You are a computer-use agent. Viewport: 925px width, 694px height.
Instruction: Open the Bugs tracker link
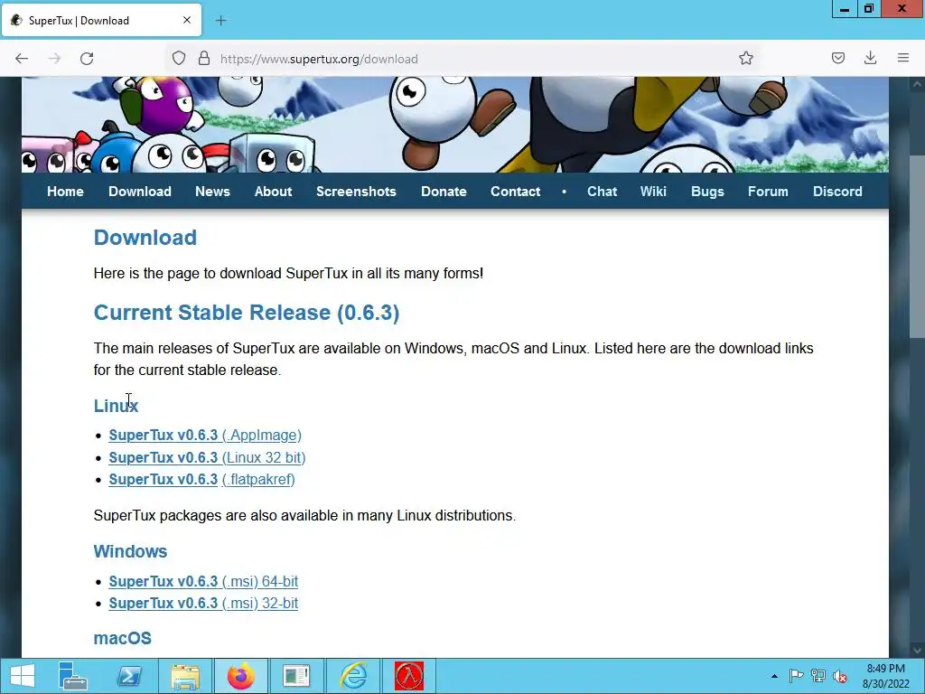707,192
